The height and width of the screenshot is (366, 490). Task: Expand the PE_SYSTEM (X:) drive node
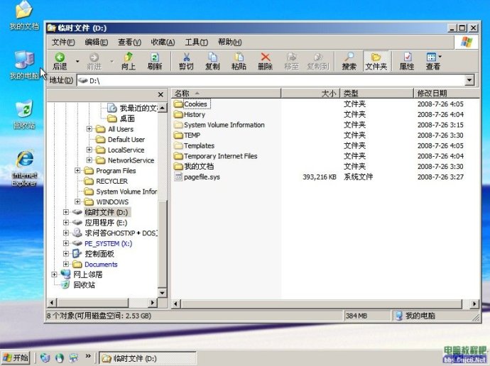pyautogui.click(x=65, y=243)
